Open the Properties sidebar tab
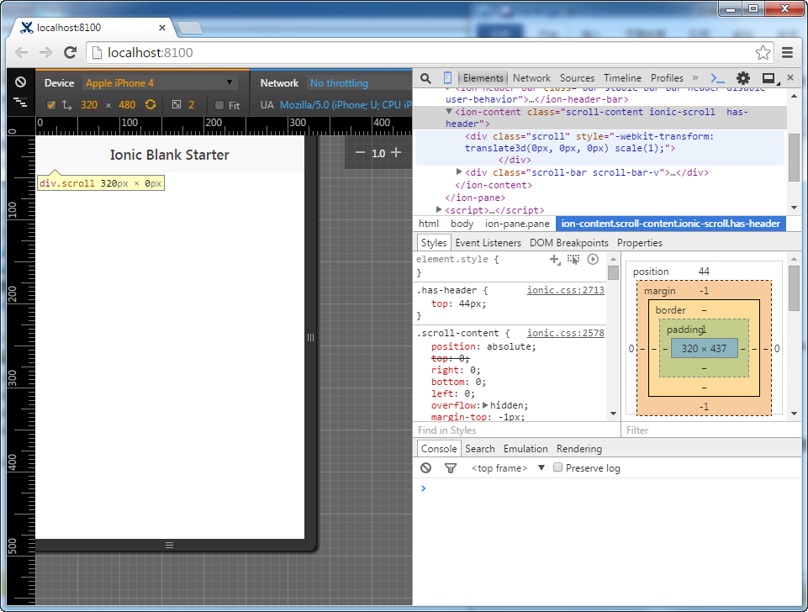 coord(640,243)
